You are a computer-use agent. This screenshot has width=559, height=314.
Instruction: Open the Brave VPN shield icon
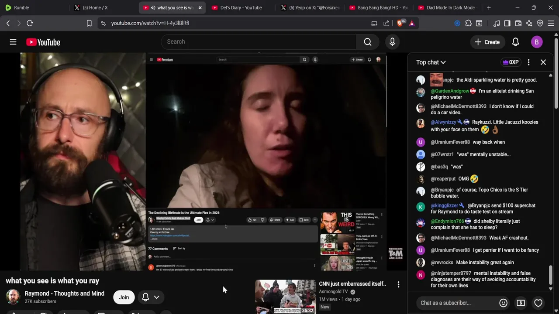coord(540,23)
